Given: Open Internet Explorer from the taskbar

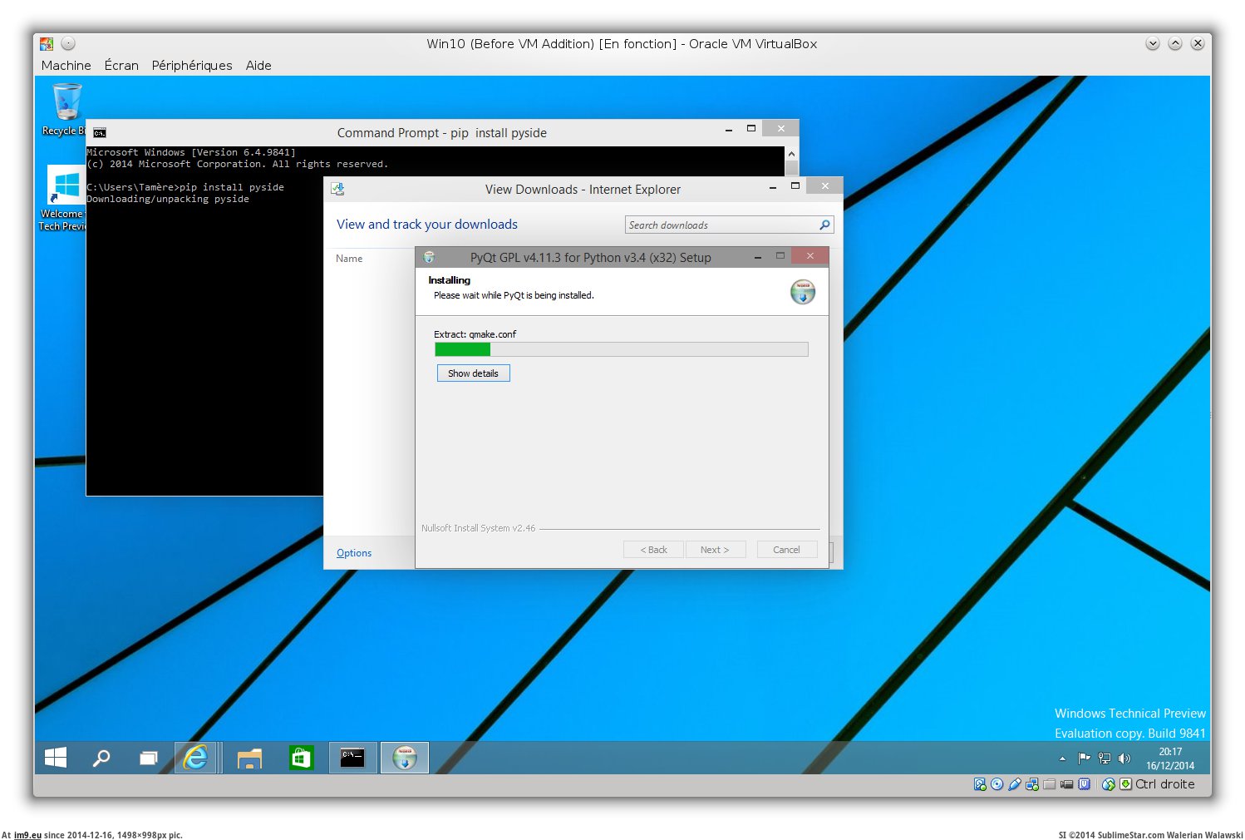Looking at the screenshot, I should 196,758.
